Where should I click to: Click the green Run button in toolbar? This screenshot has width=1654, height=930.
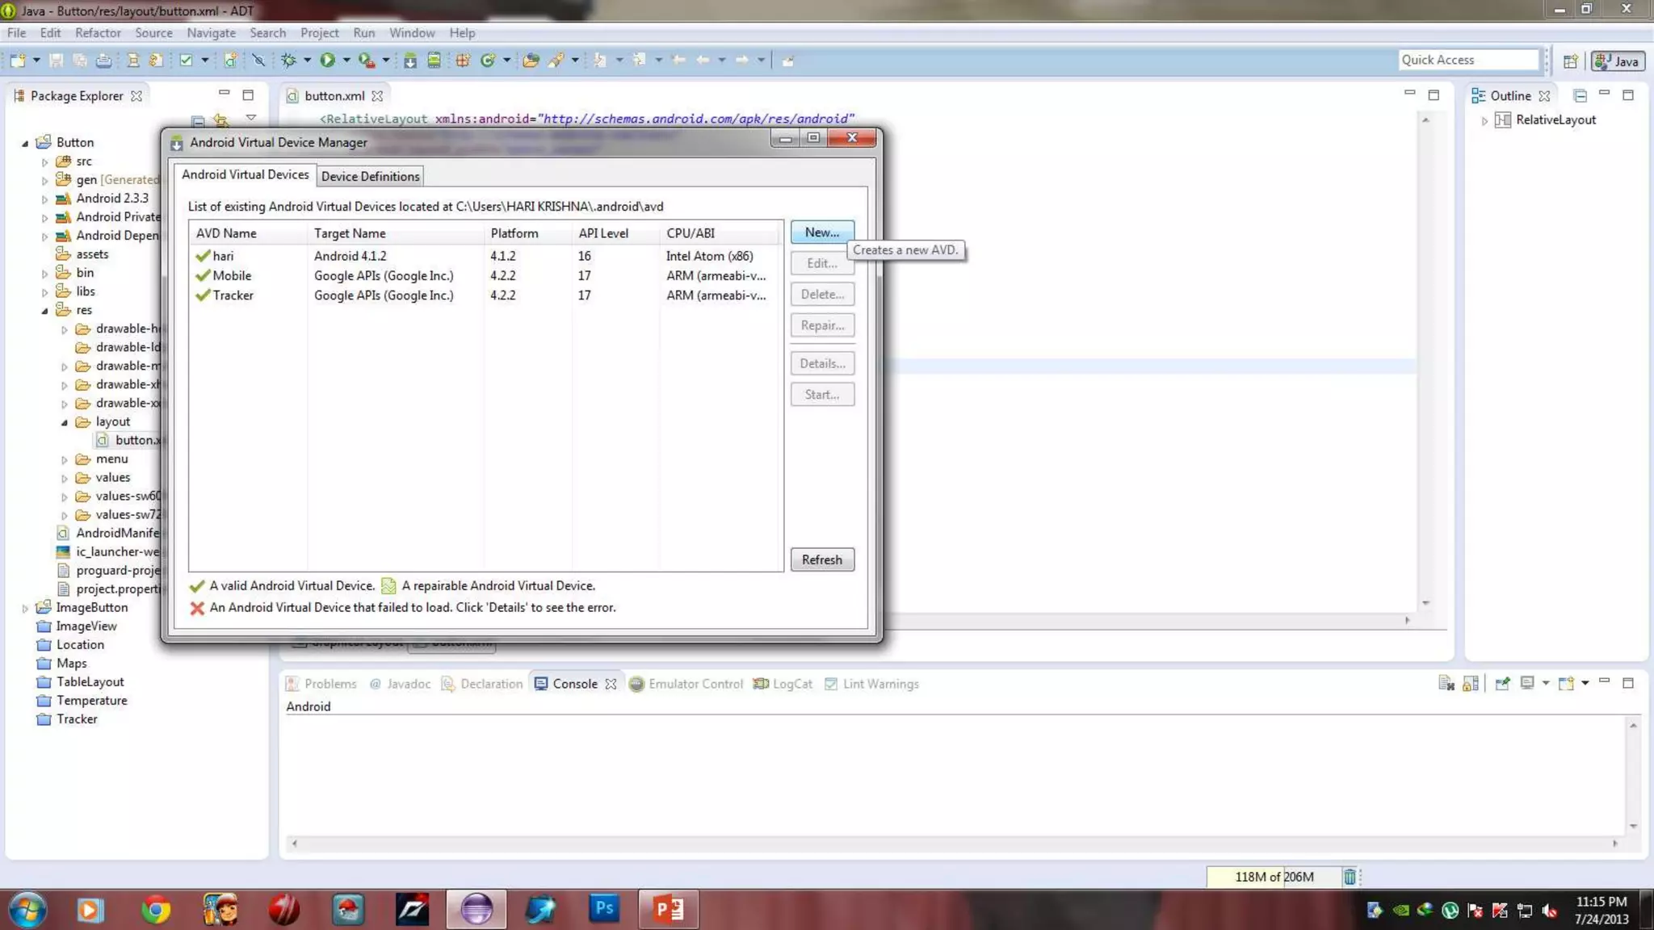click(327, 61)
